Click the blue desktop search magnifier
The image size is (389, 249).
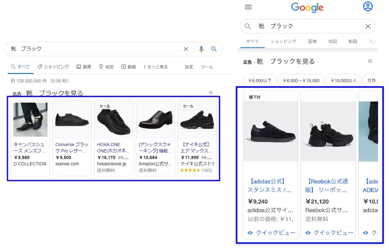pos(214,49)
